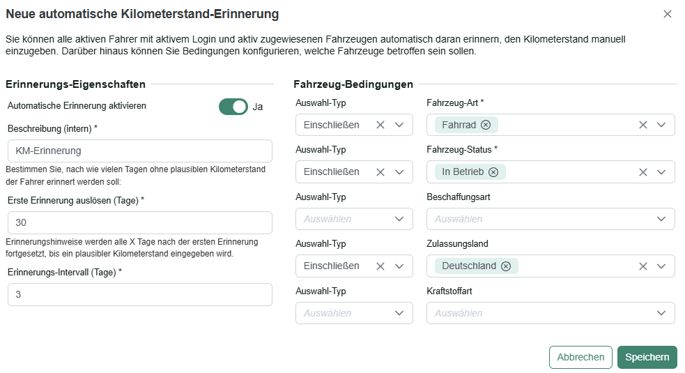The width and height of the screenshot is (685, 373).
Task: Expand the Fahrzeug-Art dropdown chevron
Action: (x=661, y=125)
